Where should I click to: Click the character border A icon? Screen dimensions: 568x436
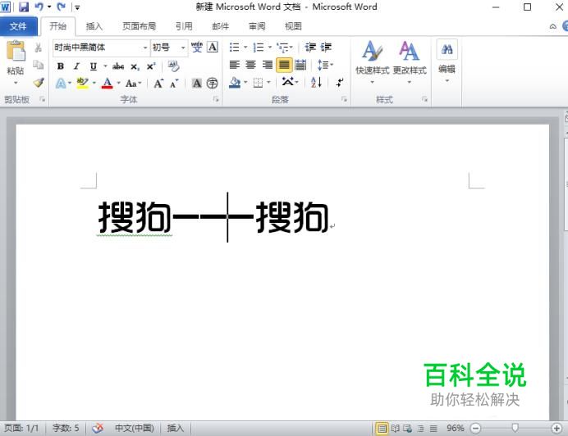click(213, 47)
